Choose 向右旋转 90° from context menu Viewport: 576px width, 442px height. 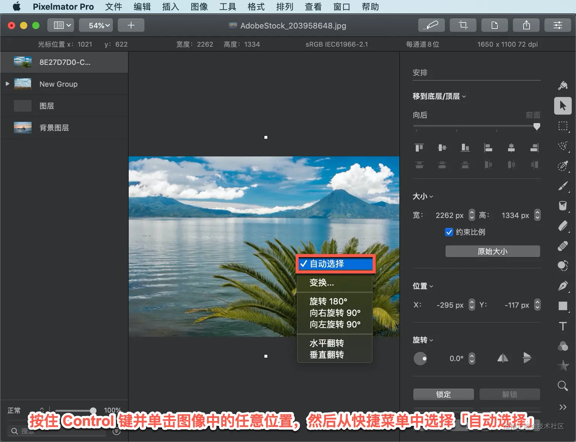pyautogui.click(x=334, y=313)
